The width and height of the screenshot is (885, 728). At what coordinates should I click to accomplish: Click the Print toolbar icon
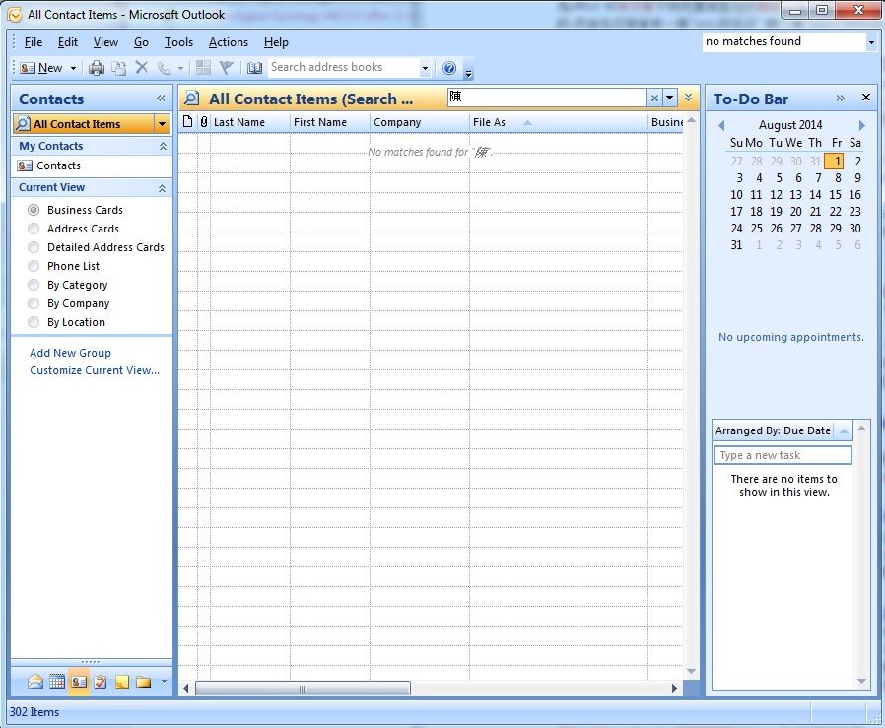(97, 68)
